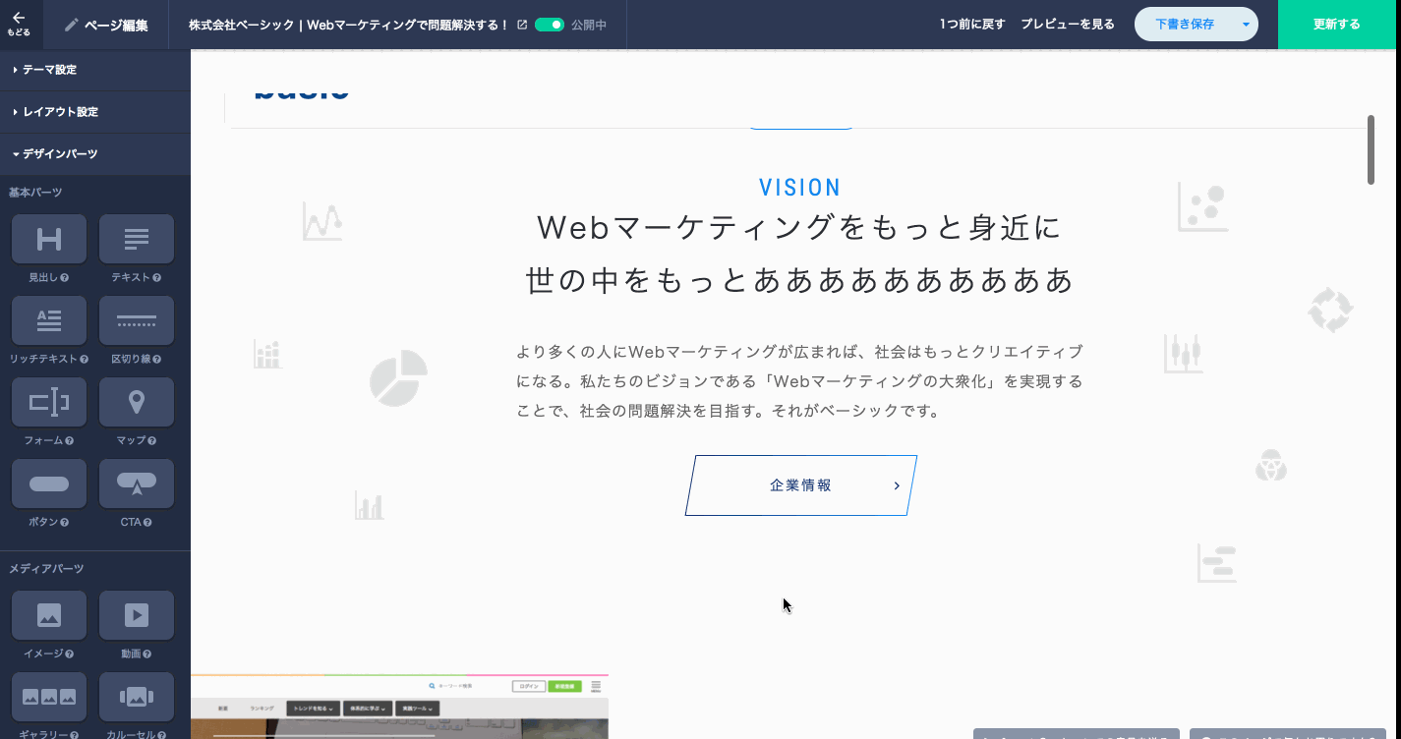Viewport: 1401px width, 739px height.
Task: Go back with the もどる arrow
Action: pyautogui.click(x=20, y=24)
